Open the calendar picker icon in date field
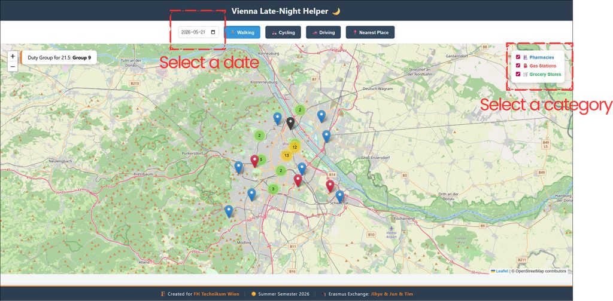Viewport: 613px width, 301px height. 213,32
